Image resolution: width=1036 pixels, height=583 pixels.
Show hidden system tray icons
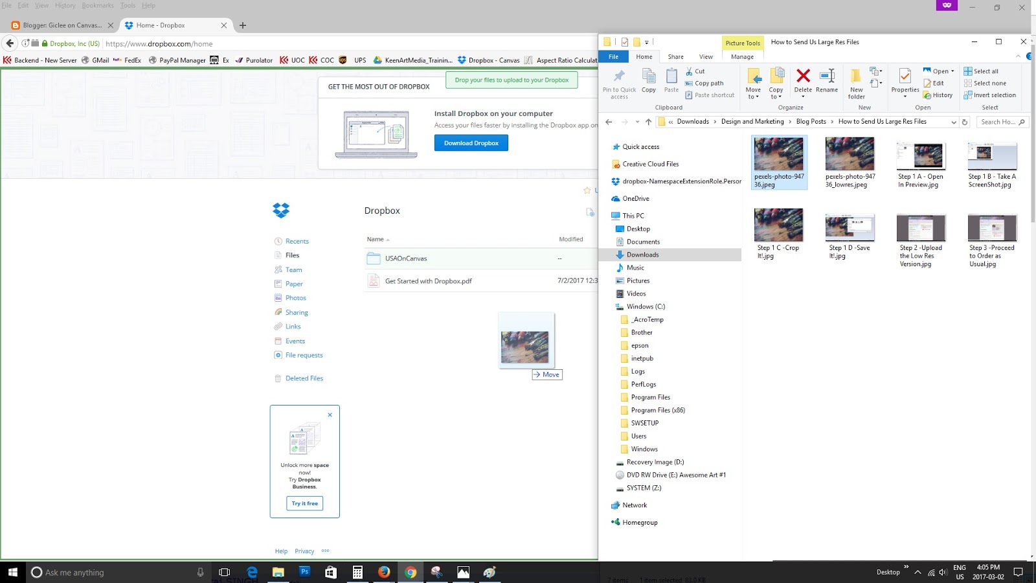(x=918, y=572)
